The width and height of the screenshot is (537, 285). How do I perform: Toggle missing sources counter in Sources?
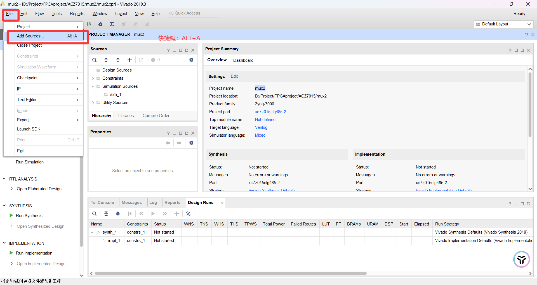[x=156, y=60]
